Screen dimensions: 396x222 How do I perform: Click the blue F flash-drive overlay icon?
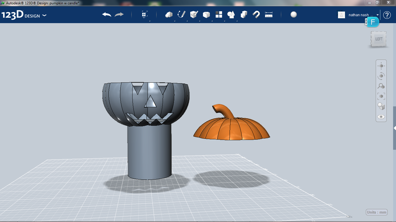tap(373, 22)
